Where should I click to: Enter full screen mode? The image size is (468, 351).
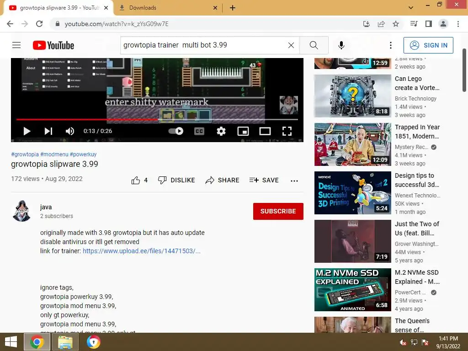coord(287,131)
